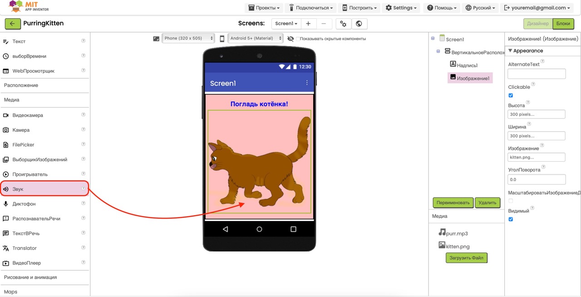Image resolution: width=581 pixels, height=297 pixels.
Task: Select ТекстВРечь component
Action: 44,233
